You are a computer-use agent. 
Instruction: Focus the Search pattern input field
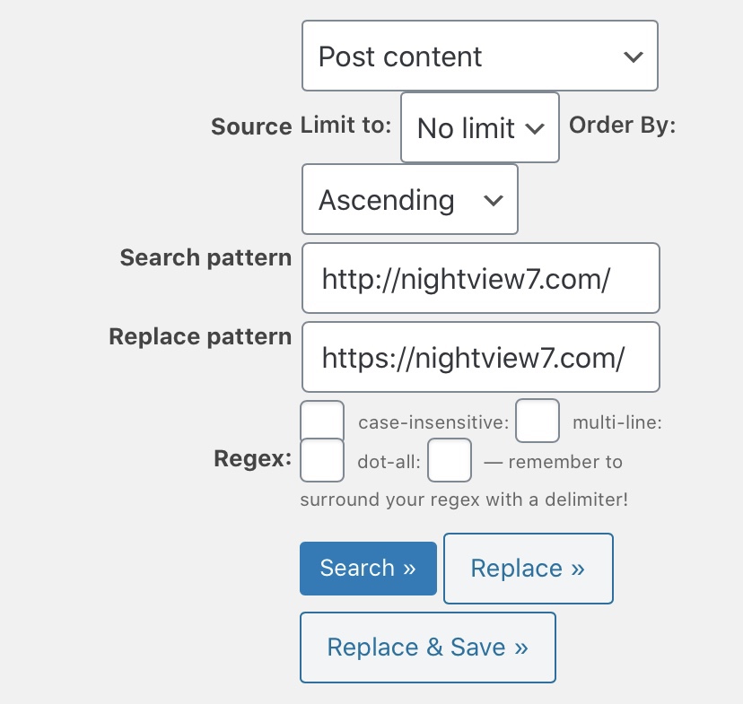tap(480, 278)
